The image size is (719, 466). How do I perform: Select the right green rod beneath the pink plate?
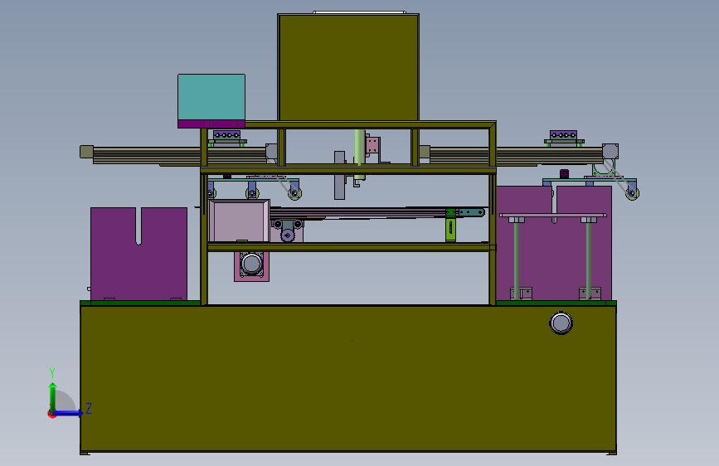tap(589, 260)
